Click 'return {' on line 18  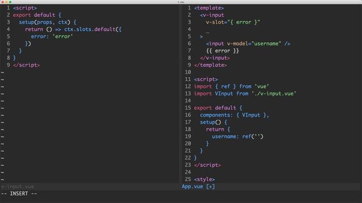pyautogui.click(x=218, y=129)
